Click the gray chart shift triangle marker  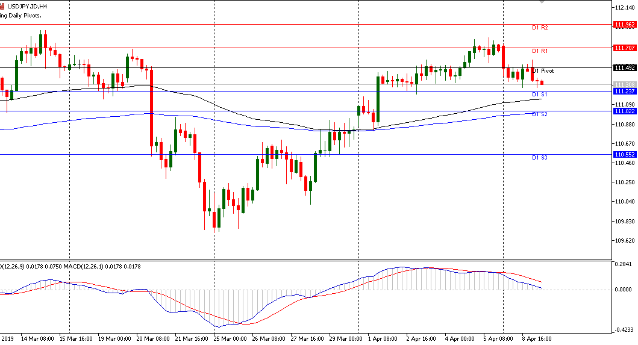click(x=542, y=2)
